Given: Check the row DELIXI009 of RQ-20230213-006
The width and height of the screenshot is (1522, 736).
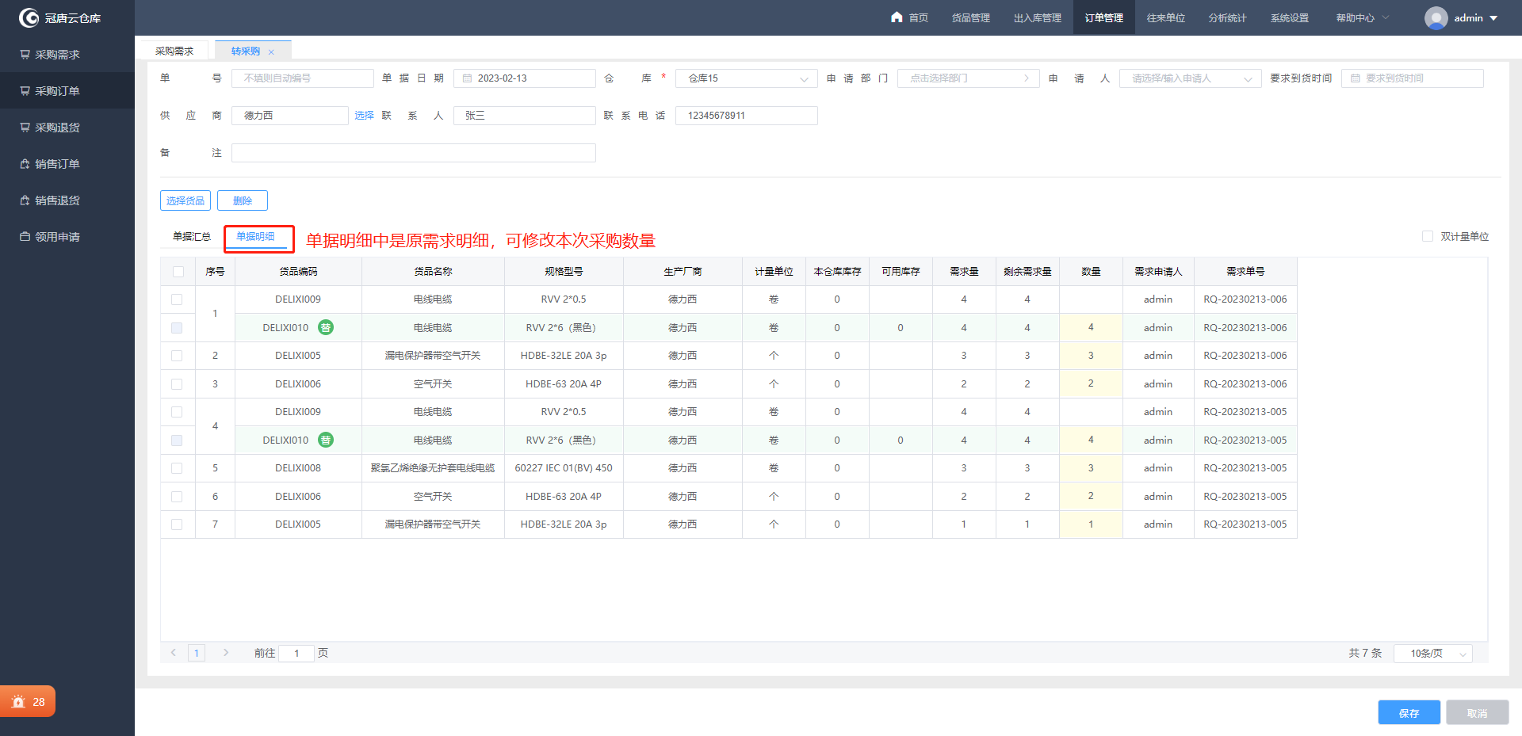Looking at the screenshot, I should [177, 299].
